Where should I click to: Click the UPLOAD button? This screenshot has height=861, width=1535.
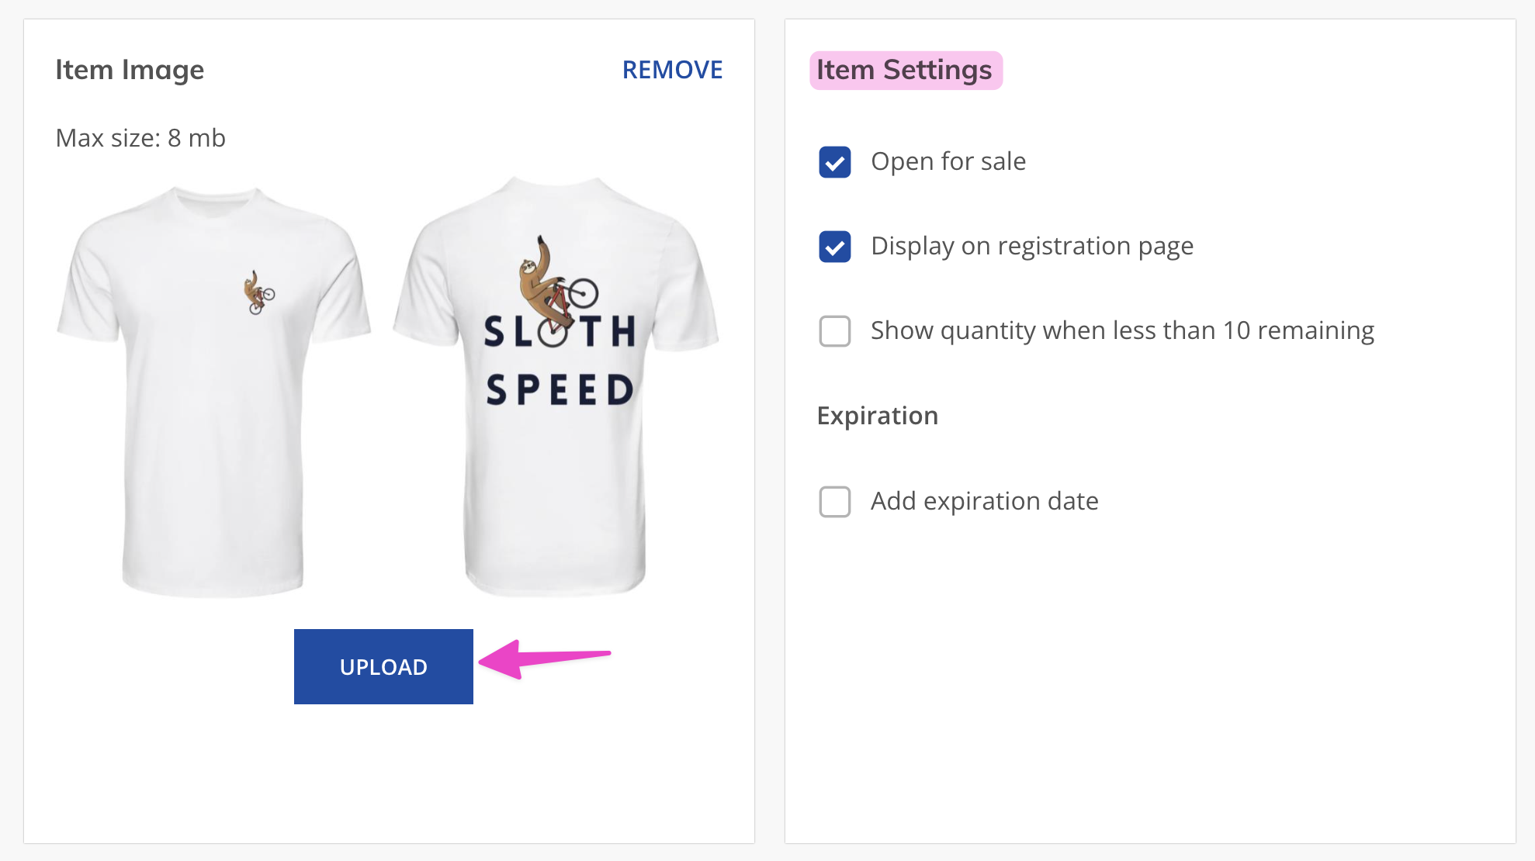click(x=383, y=666)
